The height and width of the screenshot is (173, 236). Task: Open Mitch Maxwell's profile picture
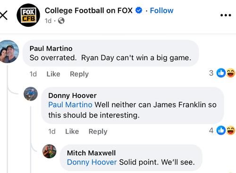(50, 151)
